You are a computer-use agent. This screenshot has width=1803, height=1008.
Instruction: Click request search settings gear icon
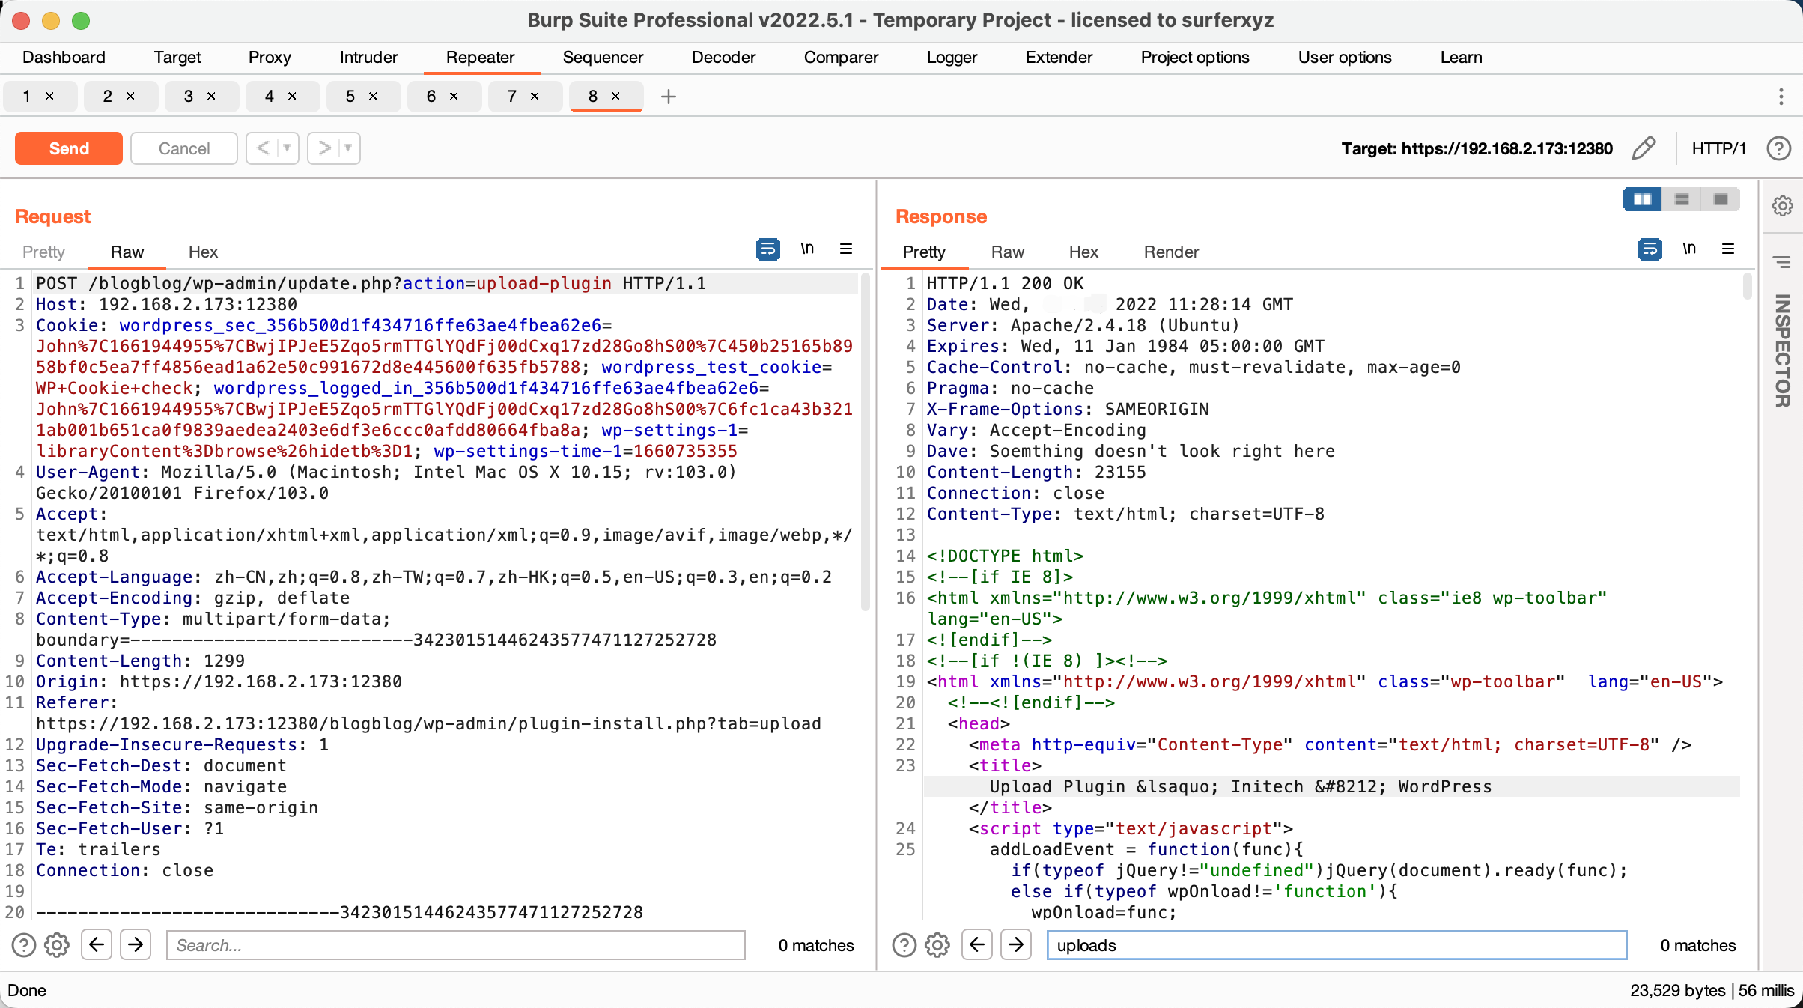[x=57, y=945]
